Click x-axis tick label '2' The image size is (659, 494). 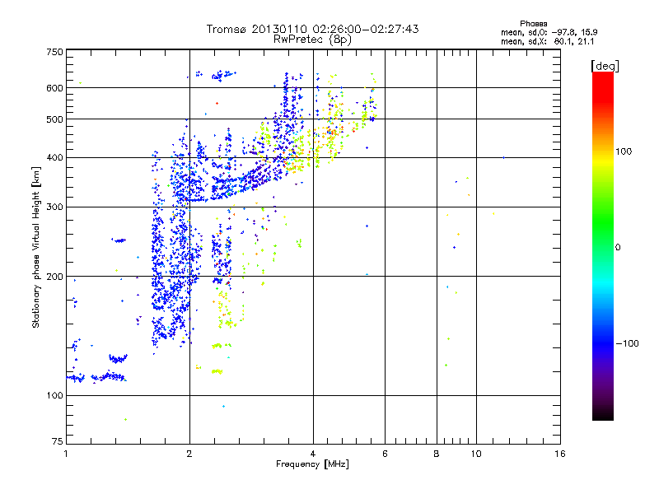(189, 454)
